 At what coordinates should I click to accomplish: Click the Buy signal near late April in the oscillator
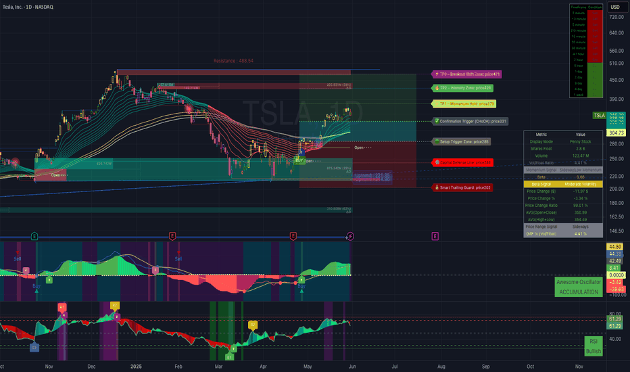point(301,286)
